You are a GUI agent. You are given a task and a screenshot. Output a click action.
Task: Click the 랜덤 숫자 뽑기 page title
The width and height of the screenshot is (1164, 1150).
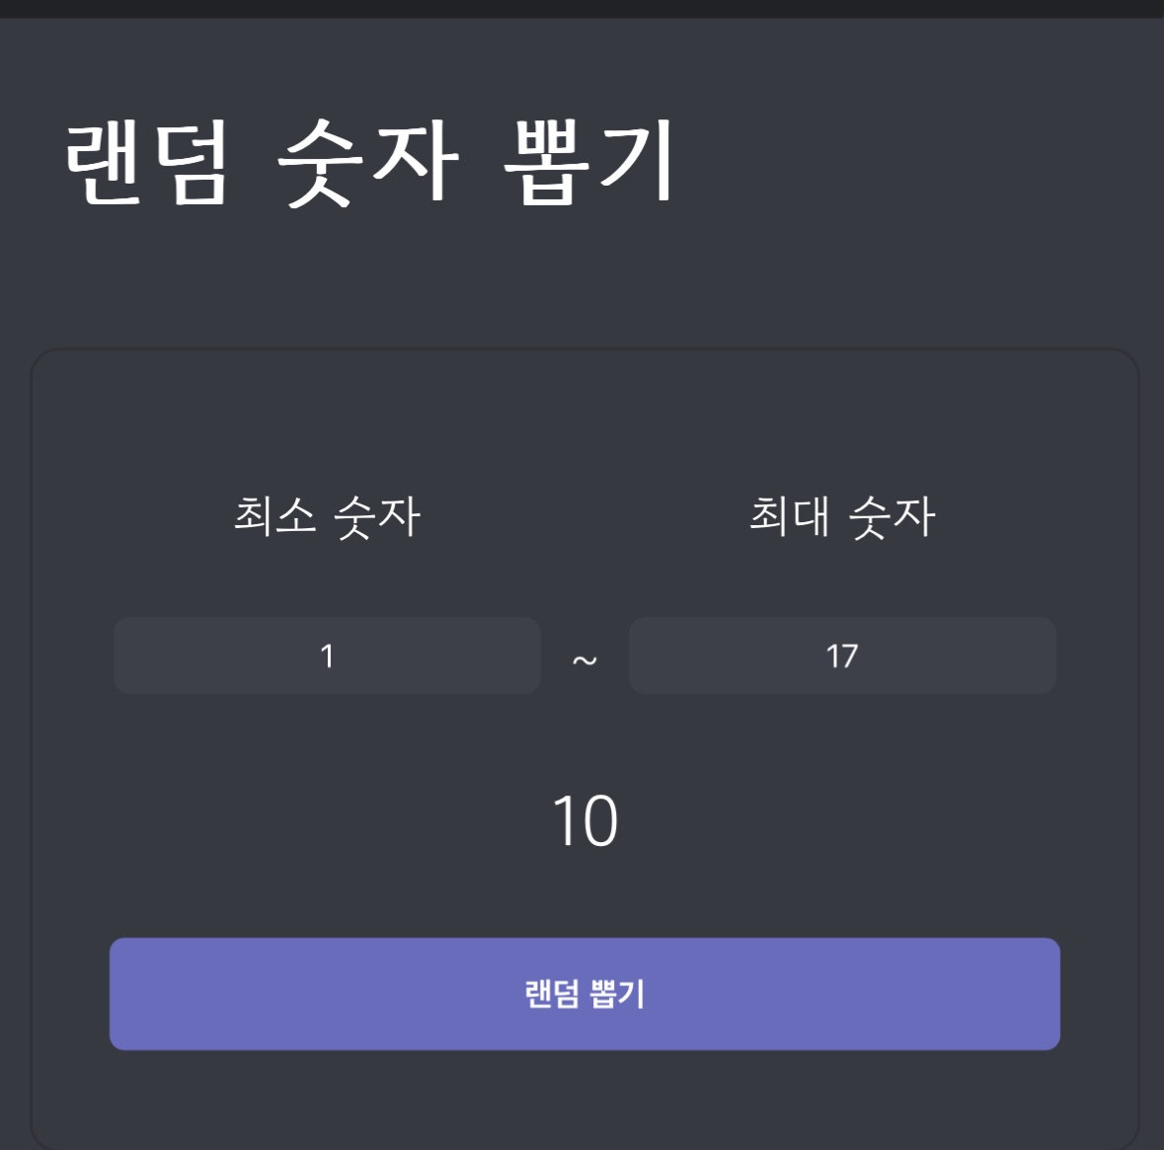369,162
